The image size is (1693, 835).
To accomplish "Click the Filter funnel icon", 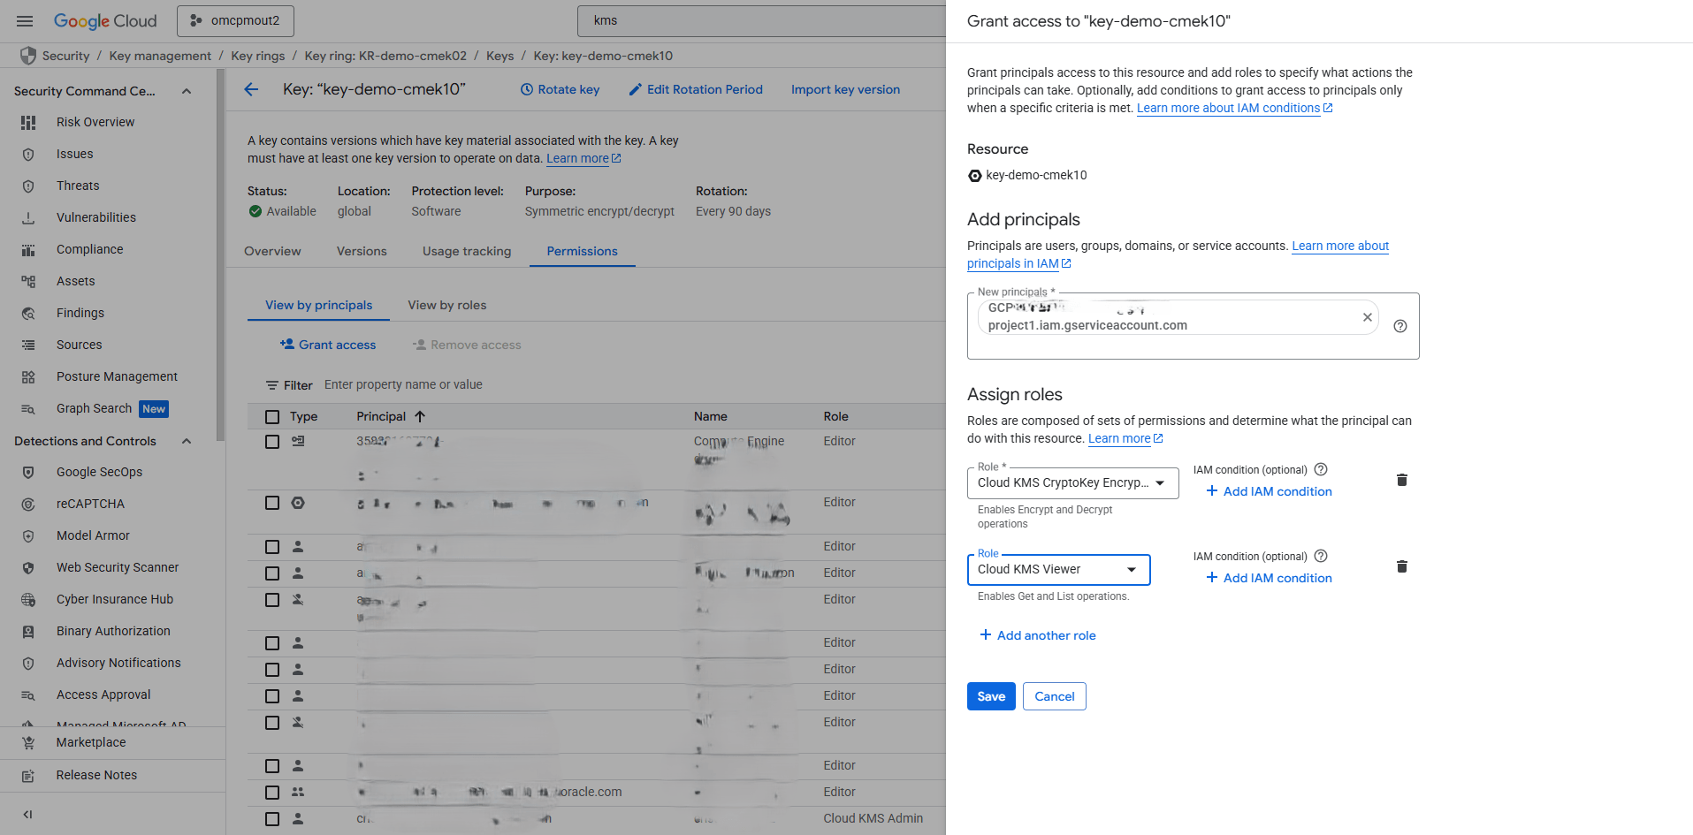I will click(x=271, y=384).
